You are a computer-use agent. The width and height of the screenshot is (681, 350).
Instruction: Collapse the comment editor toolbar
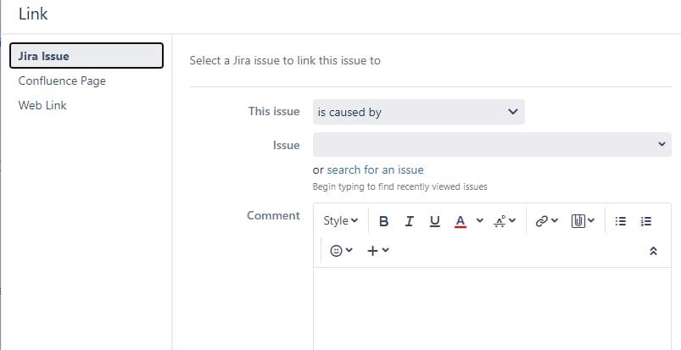coord(653,251)
